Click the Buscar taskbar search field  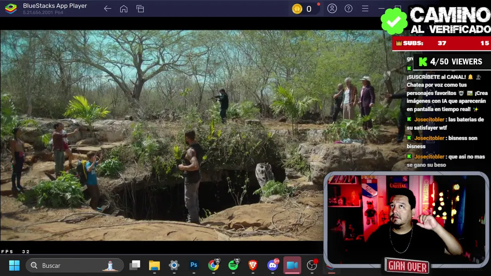pos(75,265)
